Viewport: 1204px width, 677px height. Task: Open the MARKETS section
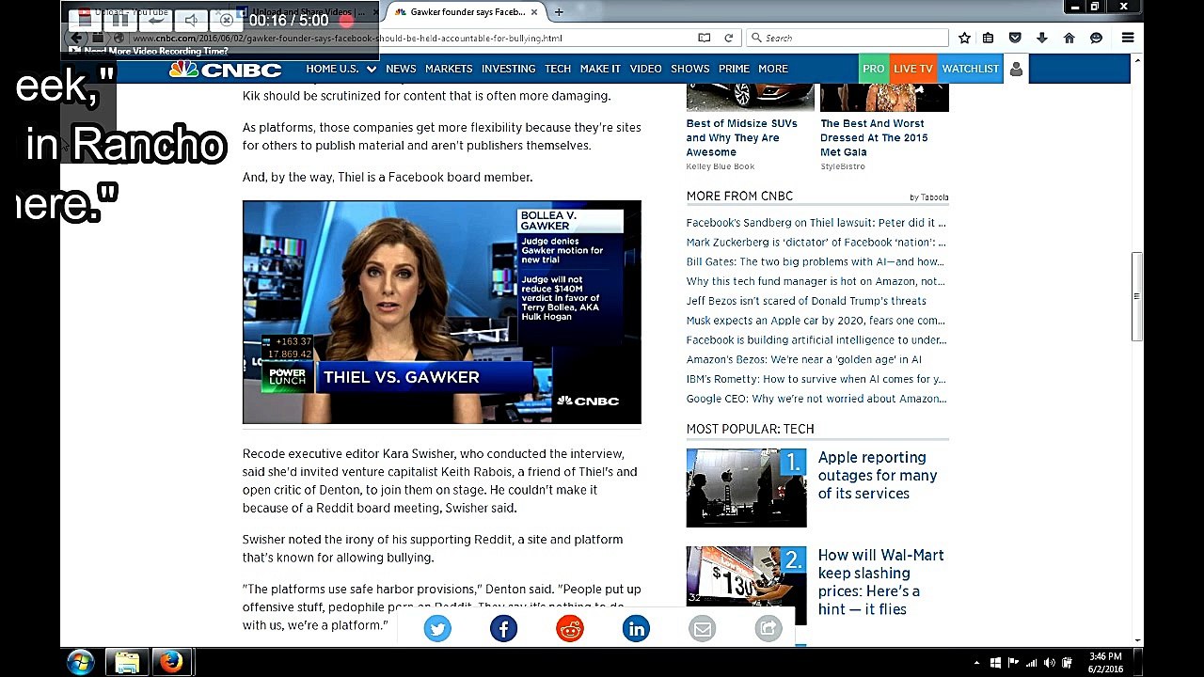[x=449, y=69]
